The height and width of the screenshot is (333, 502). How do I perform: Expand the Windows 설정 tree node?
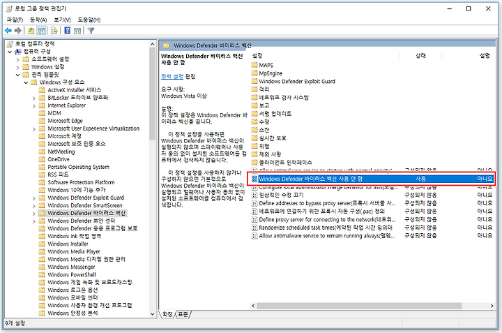click(x=17, y=67)
